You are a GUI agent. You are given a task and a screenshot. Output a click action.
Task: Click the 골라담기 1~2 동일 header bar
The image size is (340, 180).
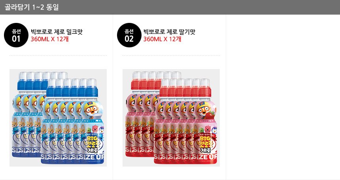pyautogui.click(x=170, y=7)
